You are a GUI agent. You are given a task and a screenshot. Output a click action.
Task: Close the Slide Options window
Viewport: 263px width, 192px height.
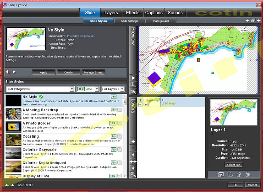[x=258, y=5]
